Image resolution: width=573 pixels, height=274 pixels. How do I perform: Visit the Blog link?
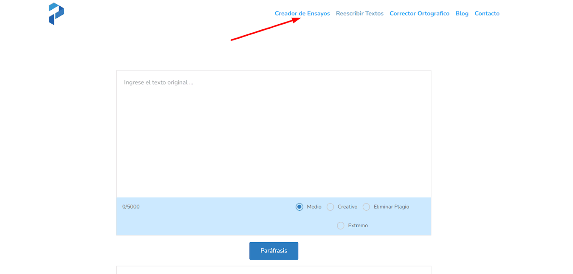[x=462, y=14]
